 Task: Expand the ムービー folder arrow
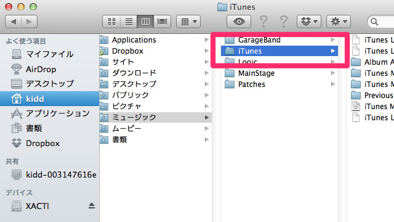207,129
